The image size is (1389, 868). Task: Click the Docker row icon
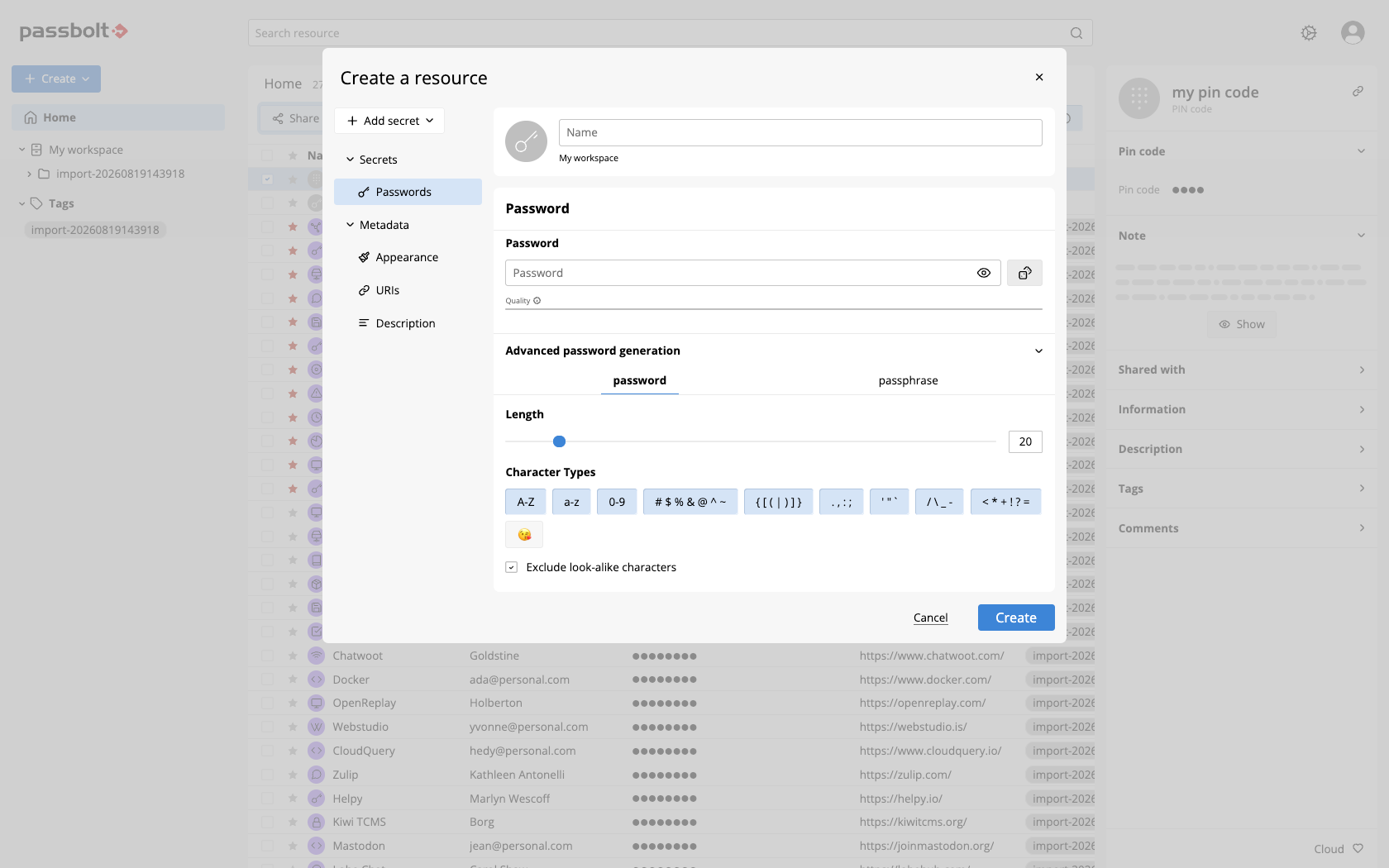[x=316, y=680]
